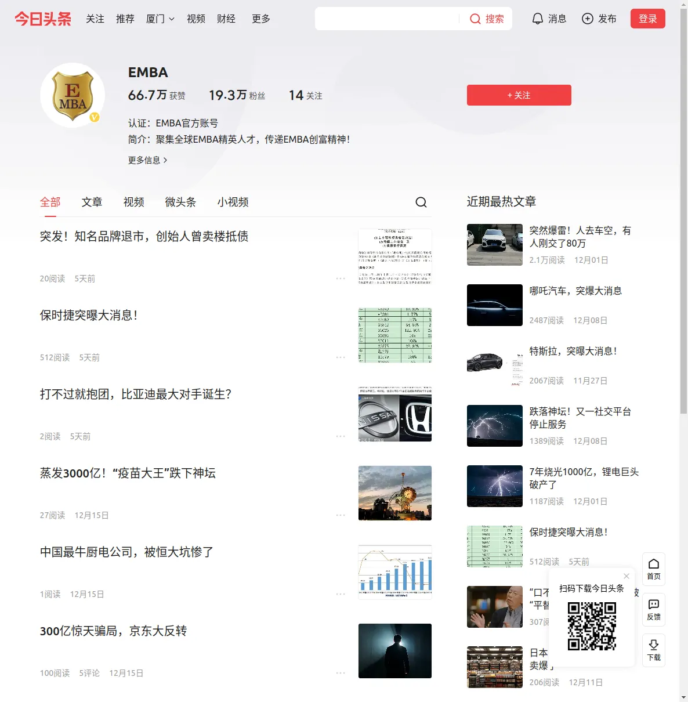The height and width of the screenshot is (702, 688).
Task: Open more options for 突发！知名品牌退市 article
Action: click(x=341, y=278)
